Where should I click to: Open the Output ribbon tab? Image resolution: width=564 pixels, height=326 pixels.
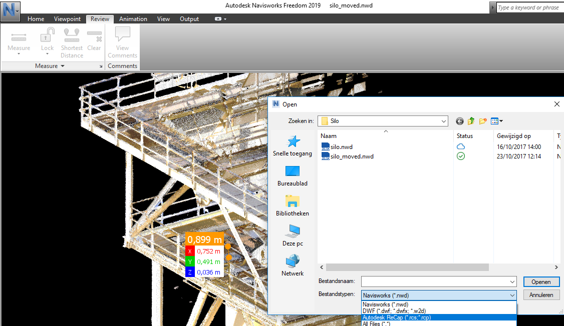189,19
